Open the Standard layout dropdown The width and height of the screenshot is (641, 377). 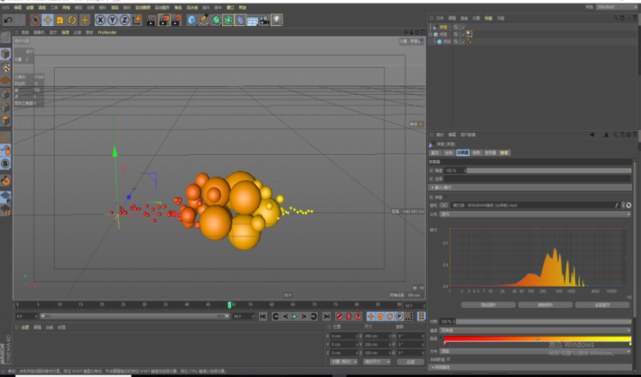(616, 7)
